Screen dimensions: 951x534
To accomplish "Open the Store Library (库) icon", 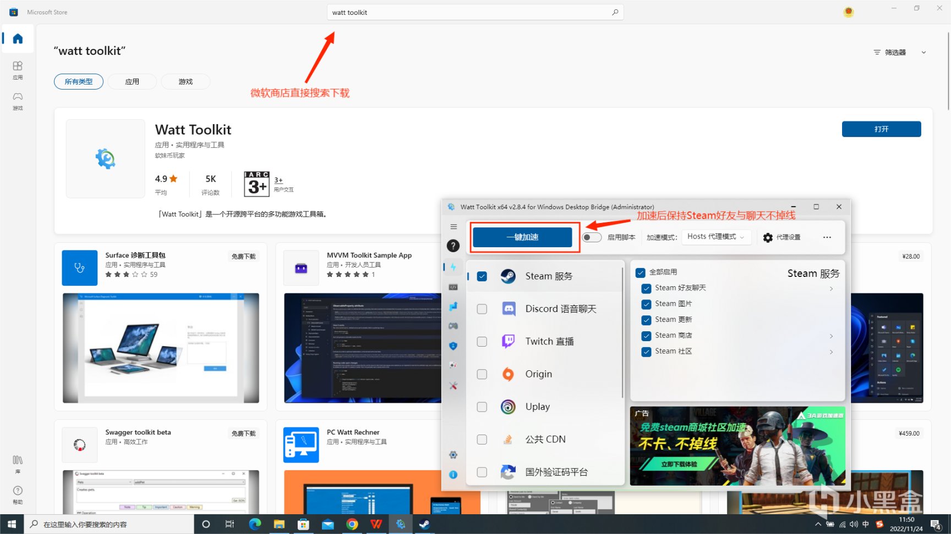I will point(18,464).
